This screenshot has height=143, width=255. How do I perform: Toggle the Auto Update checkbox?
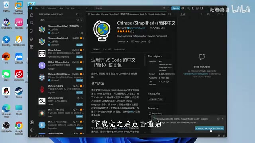(x=133, y=41)
